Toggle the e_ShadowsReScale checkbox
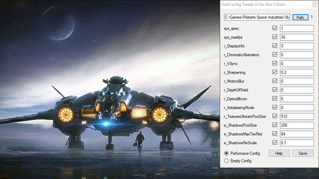The width and height of the screenshot is (319, 179). click(275, 142)
